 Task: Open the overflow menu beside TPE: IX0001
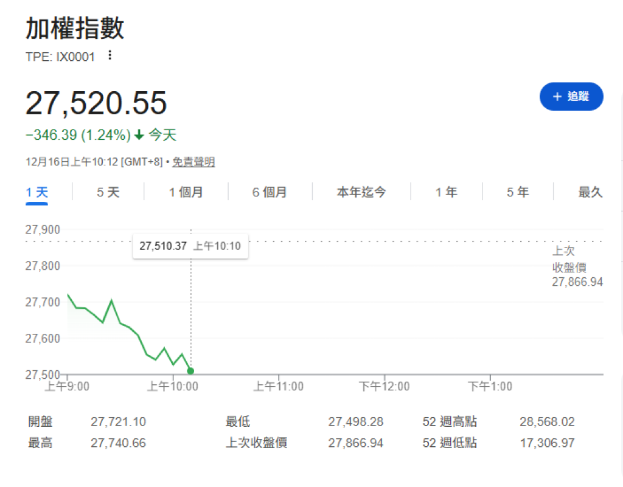click(108, 55)
